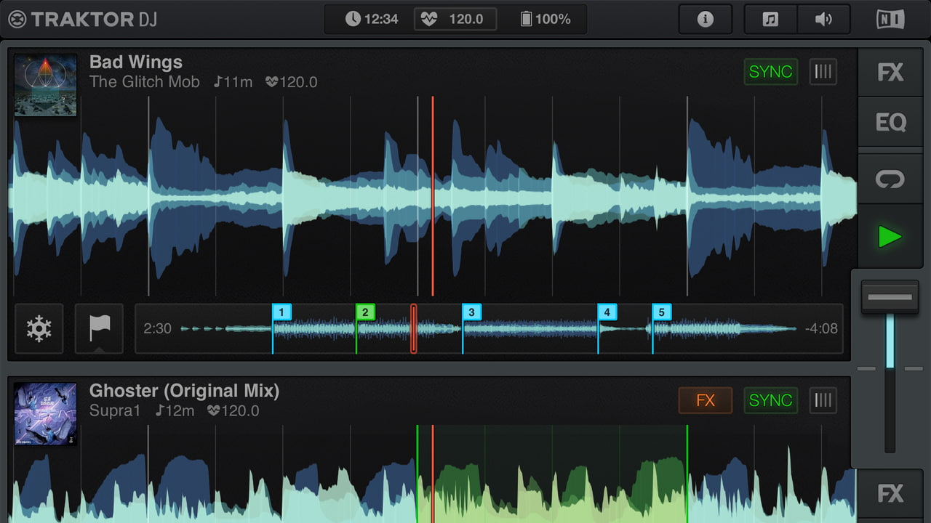Jump to cue point 3 on the overview waveform

472,312
